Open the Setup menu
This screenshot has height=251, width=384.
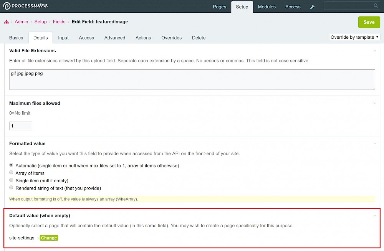pos(242,7)
